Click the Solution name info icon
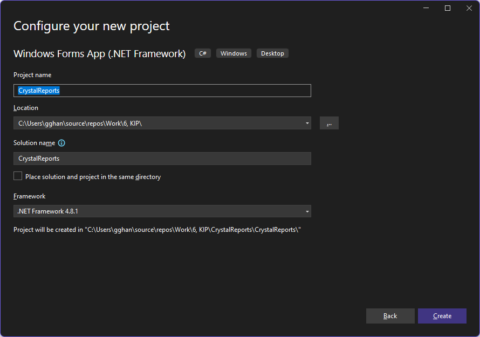The height and width of the screenshot is (337, 480). (x=61, y=143)
